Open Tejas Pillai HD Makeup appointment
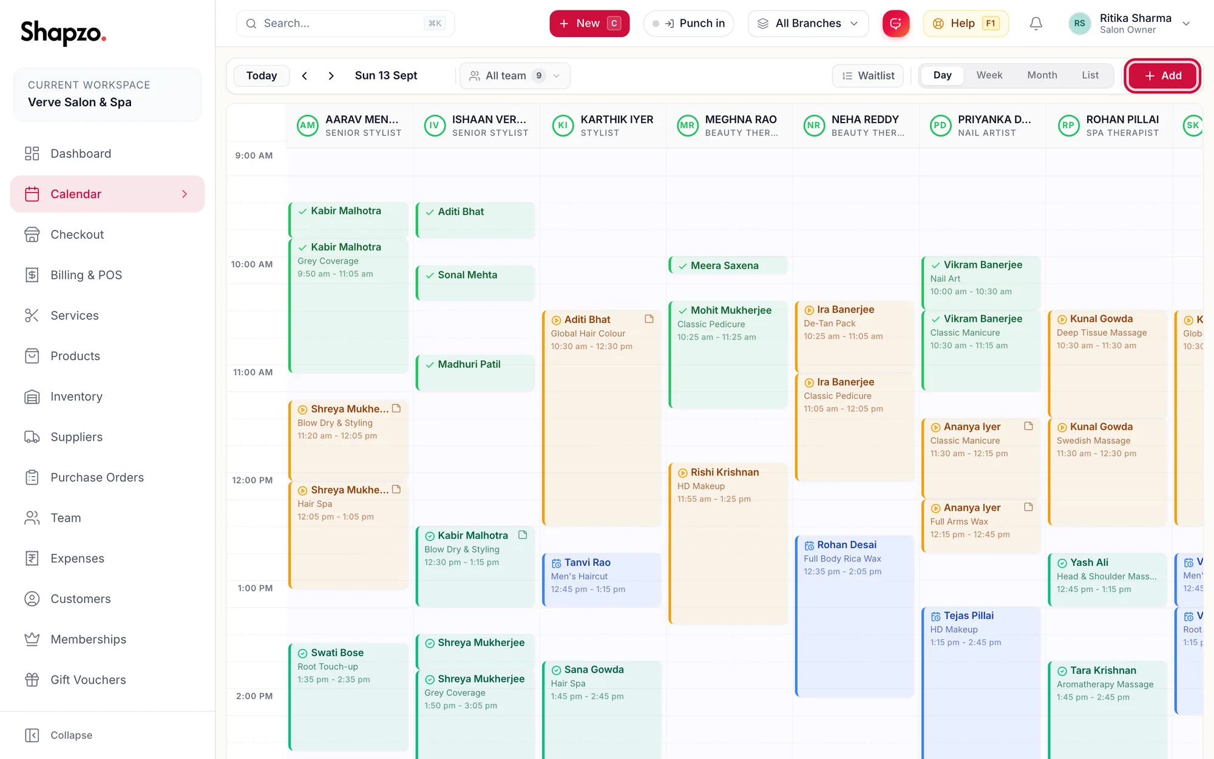Viewport: 1214px width, 759px height. (981, 683)
